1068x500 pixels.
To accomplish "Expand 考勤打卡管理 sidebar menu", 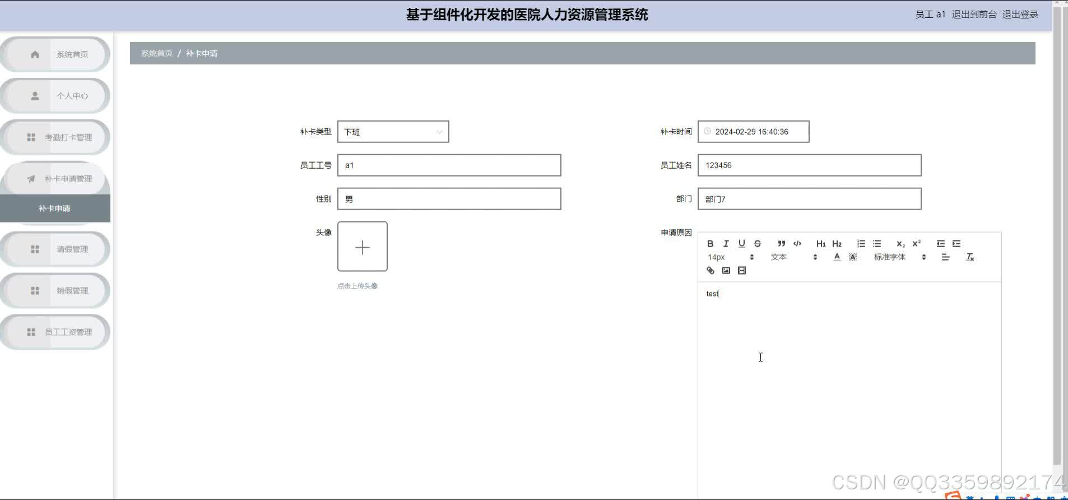I will coord(55,137).
